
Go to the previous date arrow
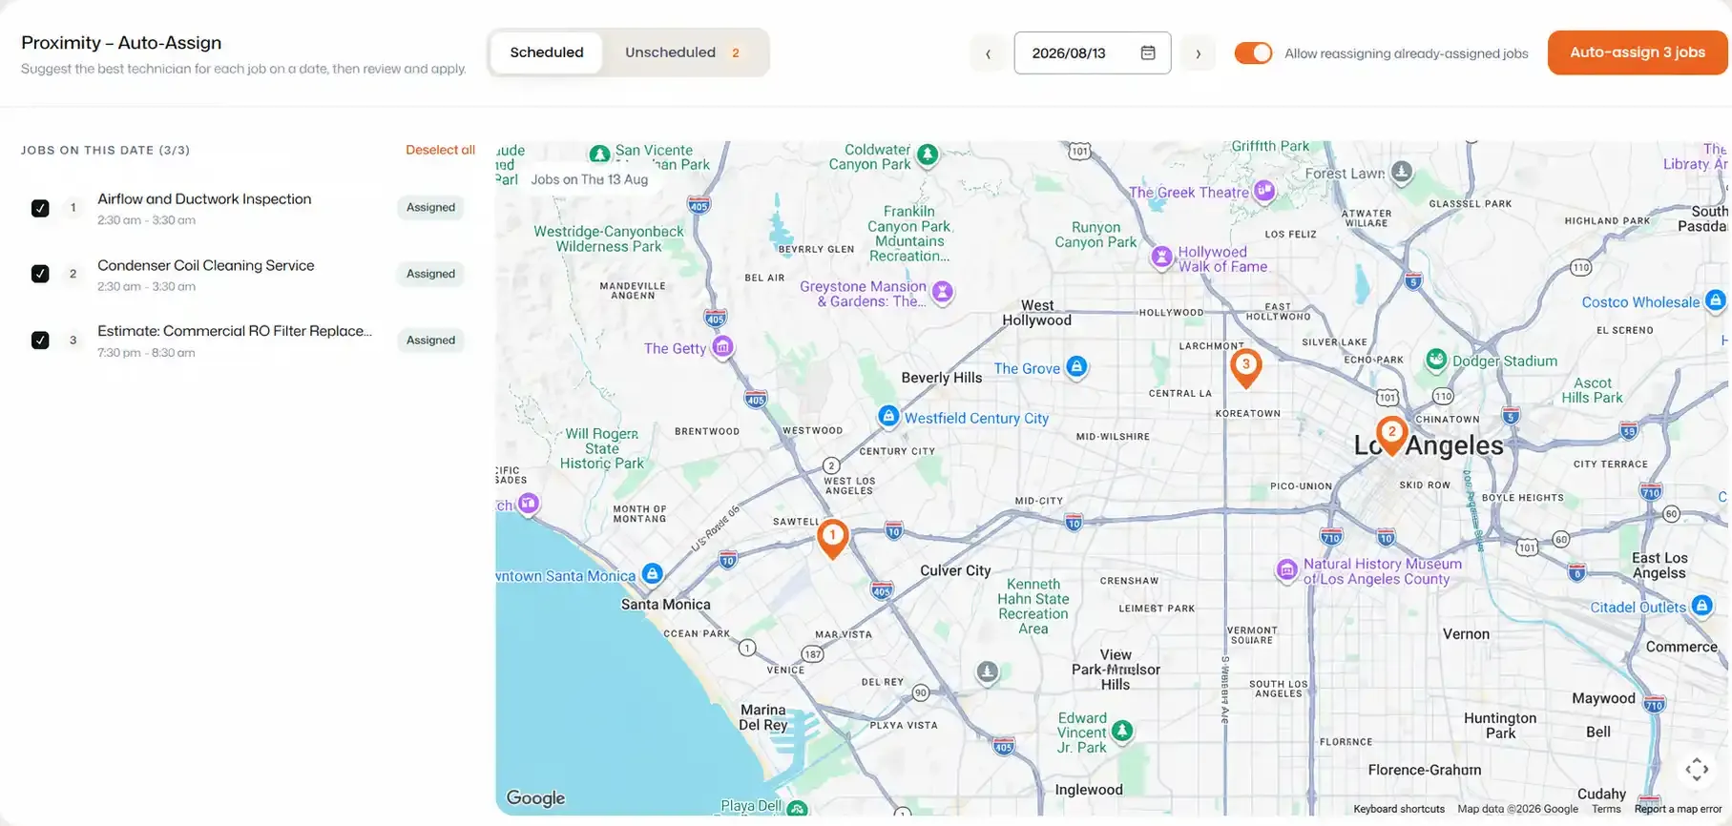pyautogui.click(x=988, y=53)
